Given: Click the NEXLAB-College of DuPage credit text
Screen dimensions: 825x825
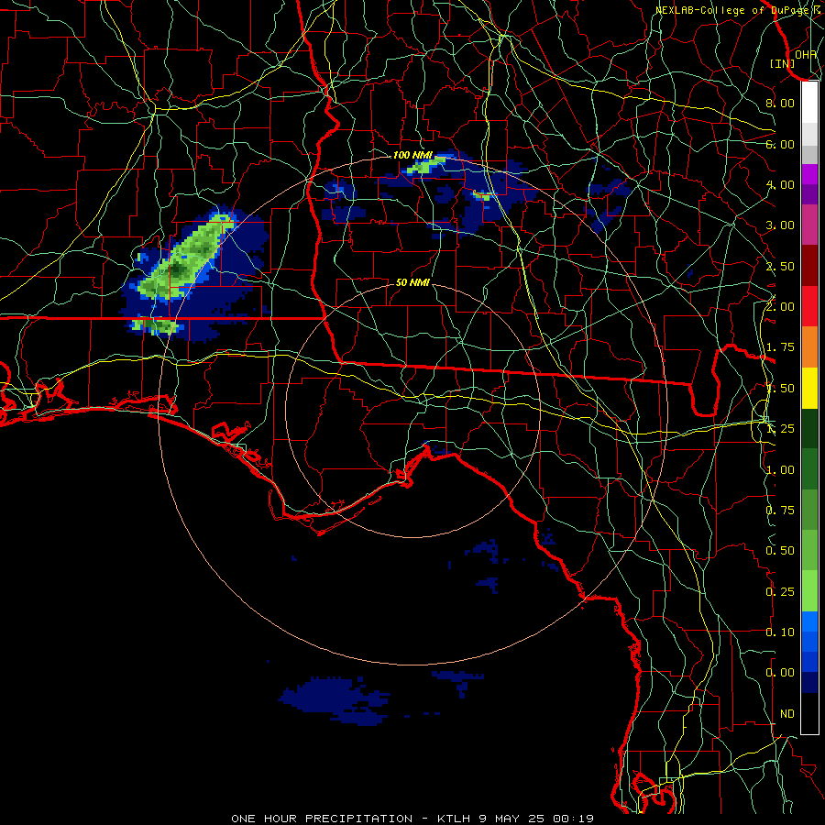Looking at the screenshot, I should click(x=738, y=10).
